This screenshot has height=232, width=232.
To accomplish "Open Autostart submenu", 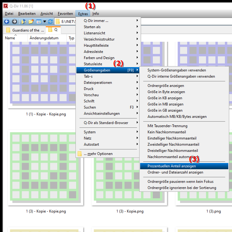I will (108, 144).
